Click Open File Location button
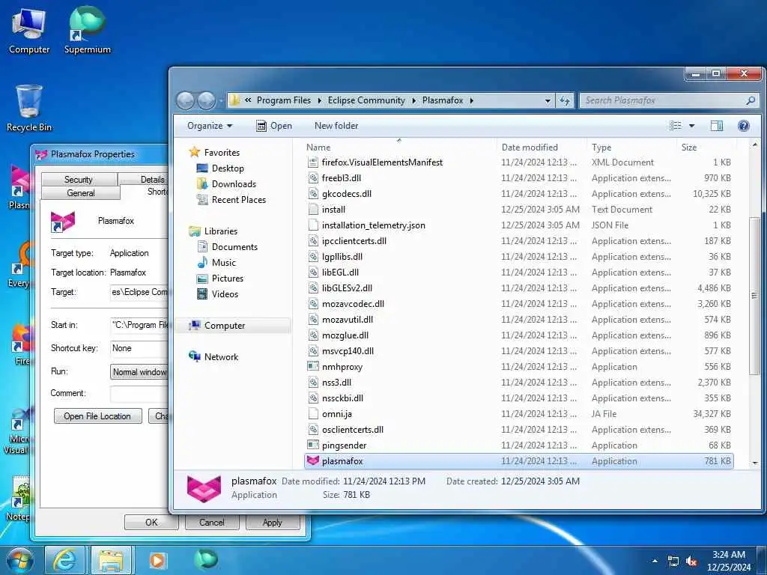The width and height of the screenshot is (767, 575). pyautogui.click(x=97, y=416)
